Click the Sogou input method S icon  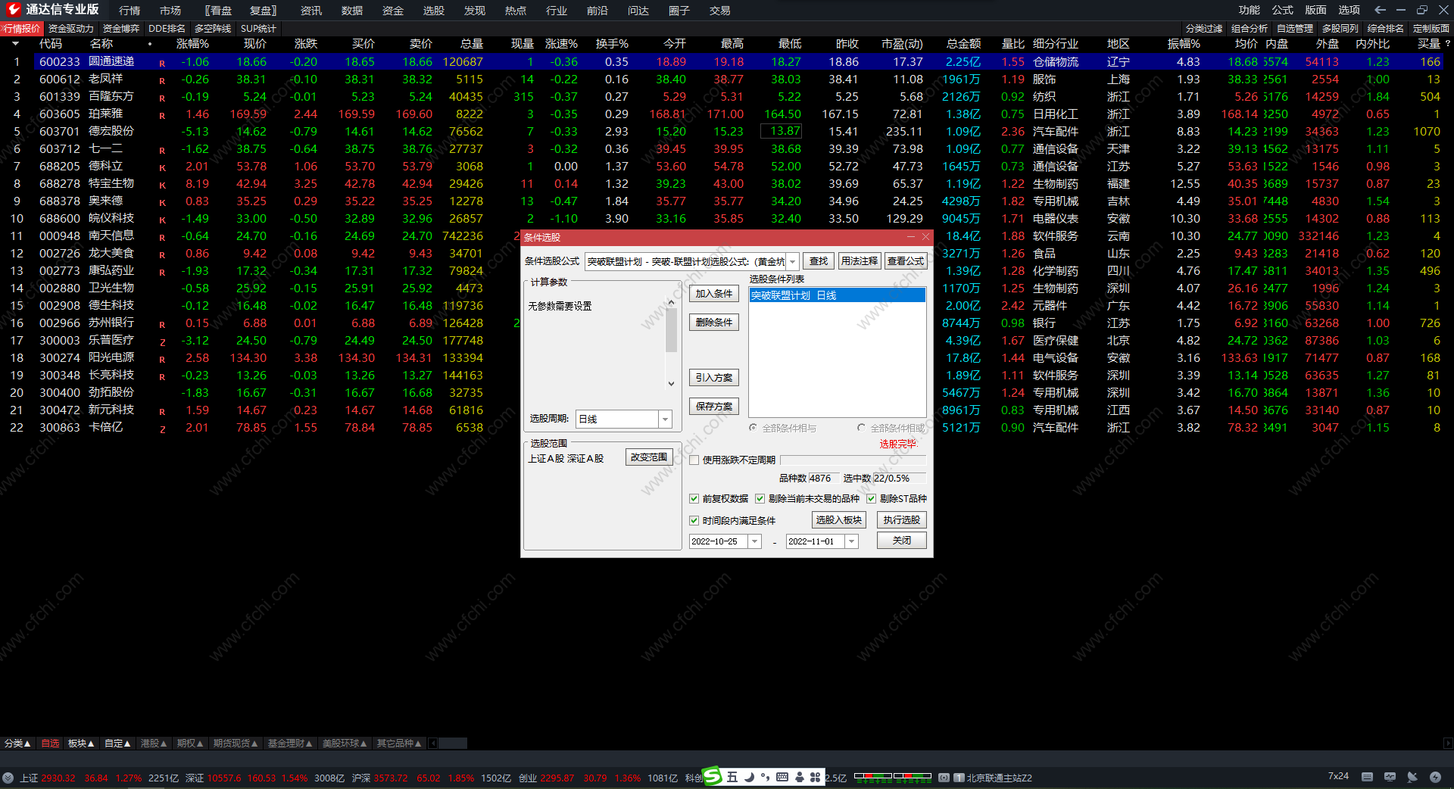point(712,776)
